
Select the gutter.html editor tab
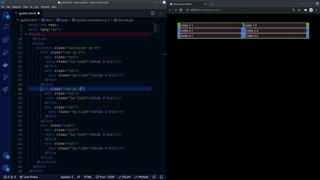[x=27, y=13]
